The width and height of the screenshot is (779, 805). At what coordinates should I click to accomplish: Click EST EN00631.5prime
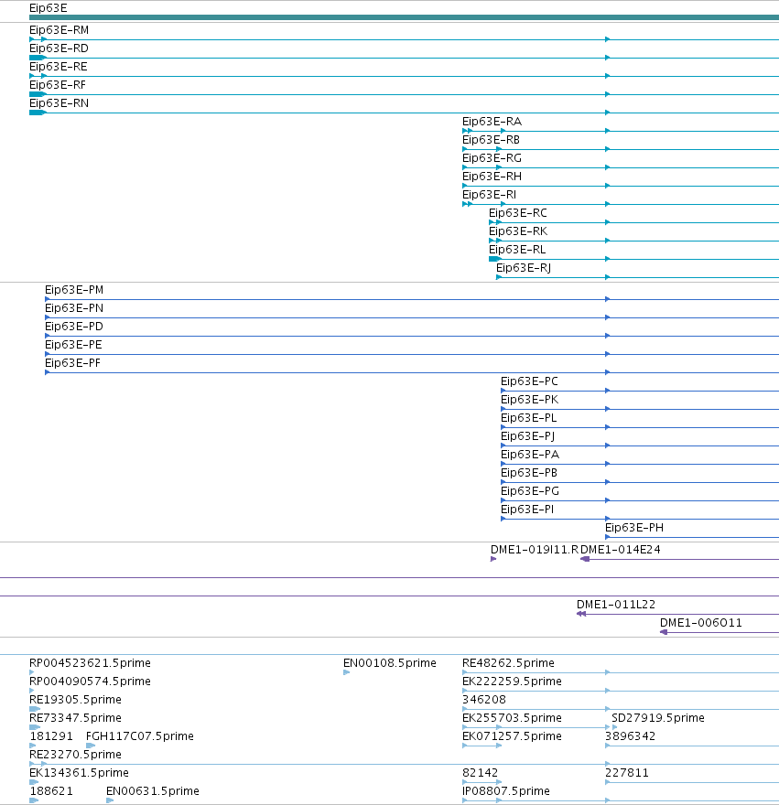point(153,791)
